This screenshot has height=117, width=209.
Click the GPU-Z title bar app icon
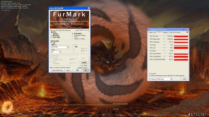(x=149, y=30)
